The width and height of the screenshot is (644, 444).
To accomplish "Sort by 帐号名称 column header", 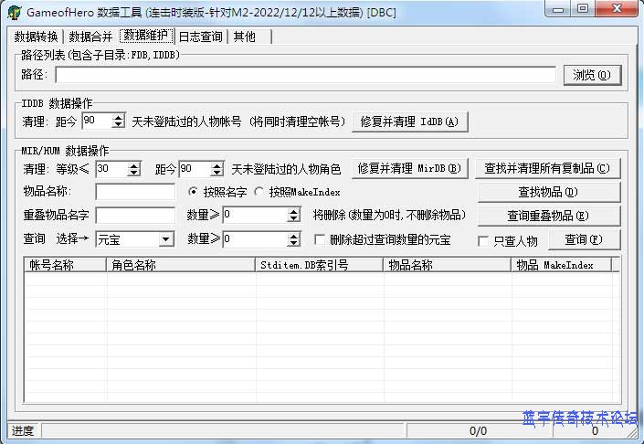I will (65, 265).
